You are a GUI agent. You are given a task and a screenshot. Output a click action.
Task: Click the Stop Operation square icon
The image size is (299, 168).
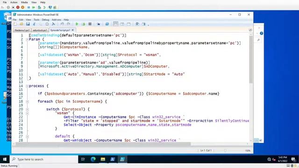click(90, 24)
